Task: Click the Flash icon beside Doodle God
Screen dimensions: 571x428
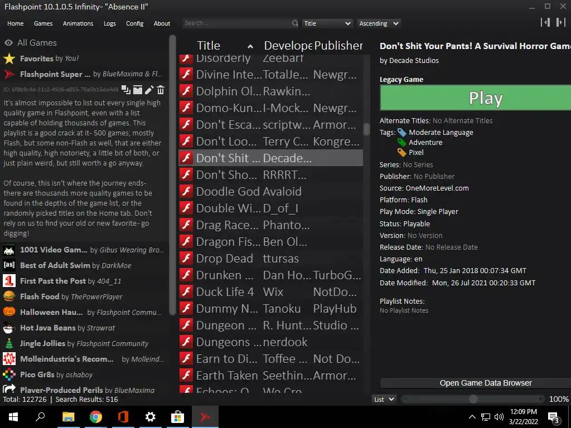Action: [x=186, y=192]
